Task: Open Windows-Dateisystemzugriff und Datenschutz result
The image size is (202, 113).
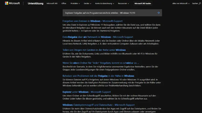Action: [x=99, y=105]
